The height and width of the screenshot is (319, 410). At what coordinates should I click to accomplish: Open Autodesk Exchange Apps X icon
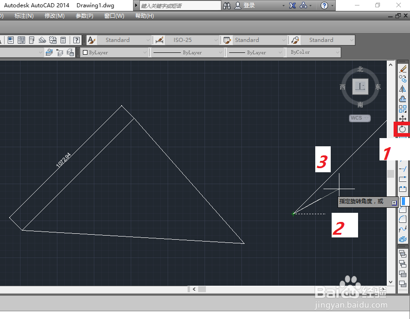pyautogui.click(x=292, y=5)
